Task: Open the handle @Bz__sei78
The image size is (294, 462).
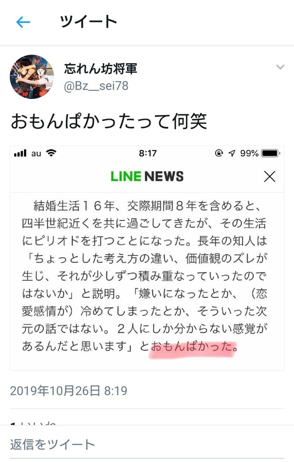Action: [96, 86]
